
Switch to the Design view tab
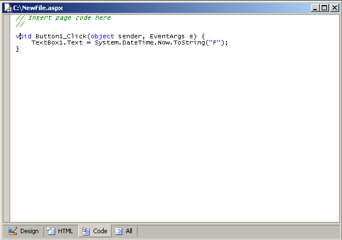pyautogui.click(x=23, y=231)
